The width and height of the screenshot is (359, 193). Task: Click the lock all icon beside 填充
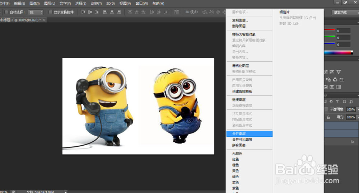[x=328, y=117]
